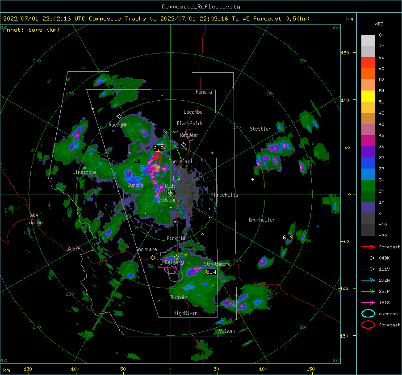The height and width of the screenshot is (375, 402).
Task: Pick the blue swatch between 36 and 33
Action: (x=368, y=163)
